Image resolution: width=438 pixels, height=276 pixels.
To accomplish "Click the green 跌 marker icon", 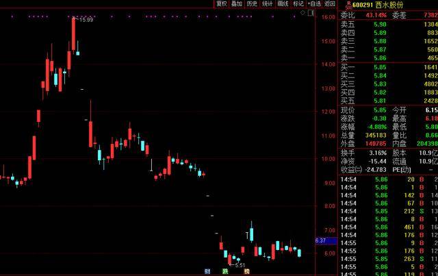I will pyautogui.click(x=225, y=272).
